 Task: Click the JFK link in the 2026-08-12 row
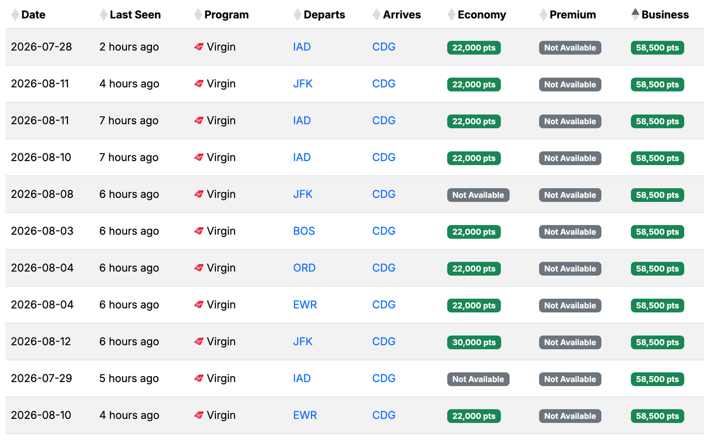click(x=303, y=342)
